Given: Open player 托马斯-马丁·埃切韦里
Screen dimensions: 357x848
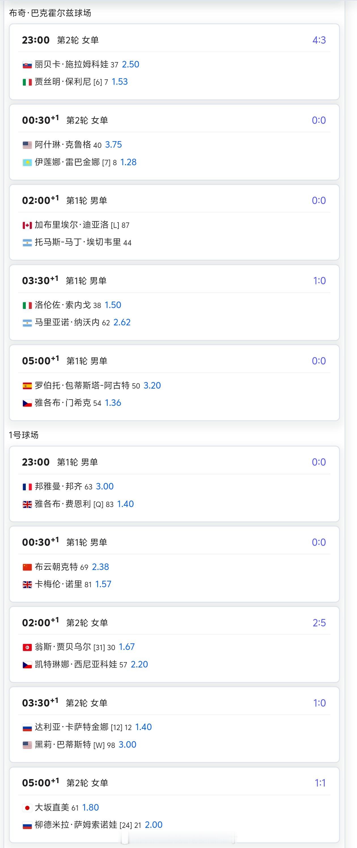Looking at the screenshot, I should click(x=78, y=242).
